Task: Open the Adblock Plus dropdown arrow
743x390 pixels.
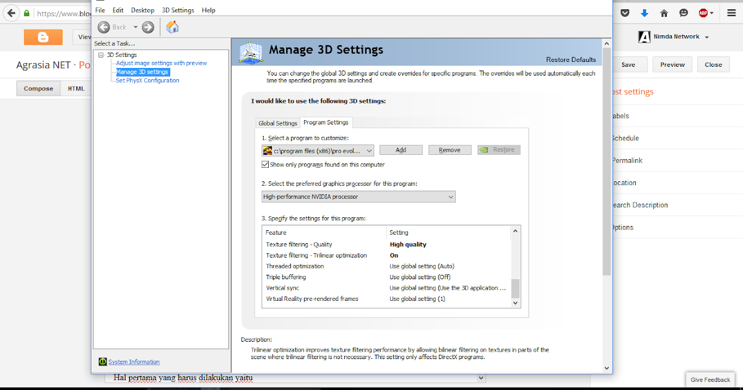Action: coord(711,12)
